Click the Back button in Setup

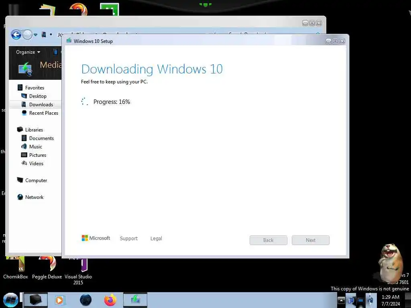tap(269, 240)
